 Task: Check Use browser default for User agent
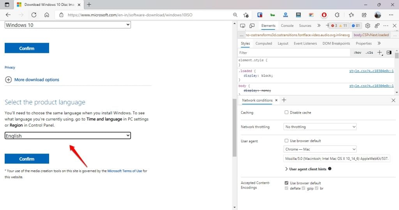click(x=286, y=140)
